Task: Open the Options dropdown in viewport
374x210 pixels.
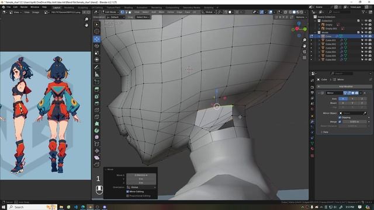Action: click(x=301, y=17)
